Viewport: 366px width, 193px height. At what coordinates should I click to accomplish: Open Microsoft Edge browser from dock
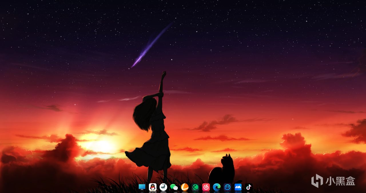click(x=217, y=187)
